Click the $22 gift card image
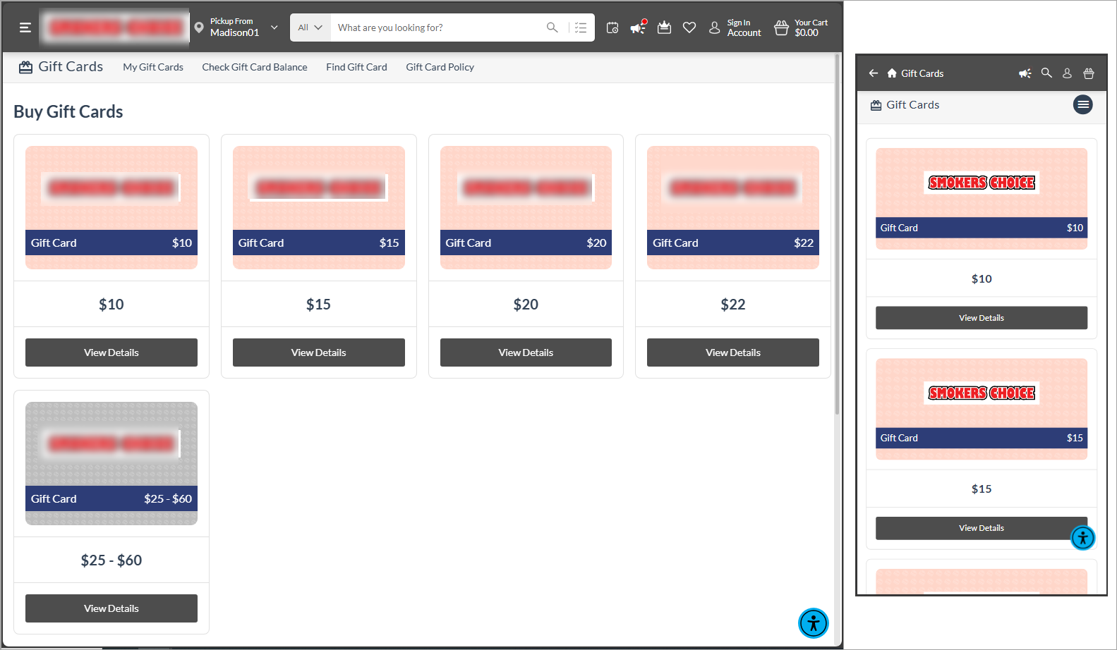The height and width of the screenshot is (650, 1117). (x=733, y=207)
